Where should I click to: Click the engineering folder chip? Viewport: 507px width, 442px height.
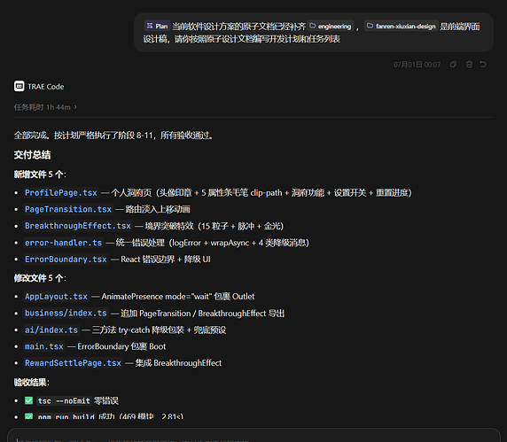coord(331,26)
